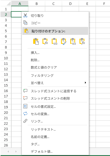Click column D header

coord(70,4)
